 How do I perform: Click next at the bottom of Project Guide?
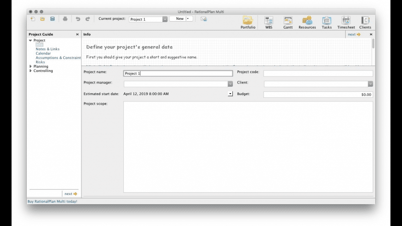pyautogui.click(x=71, y=194)
